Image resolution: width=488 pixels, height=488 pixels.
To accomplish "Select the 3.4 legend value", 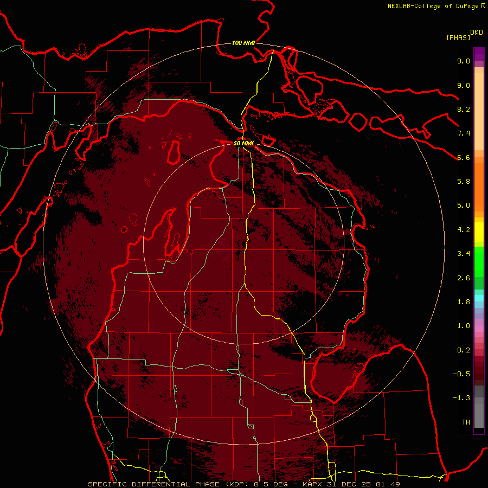I will click(464, 254).
